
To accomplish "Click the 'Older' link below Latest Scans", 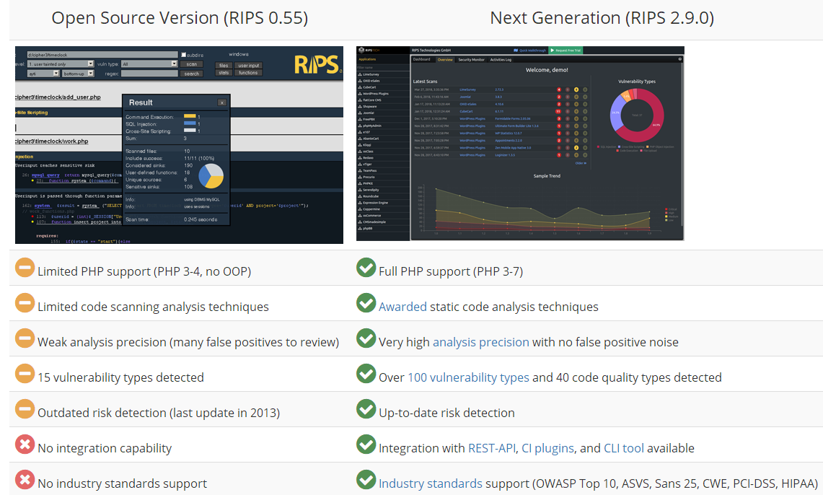I will pyautogui.click(x=581, y=163).
